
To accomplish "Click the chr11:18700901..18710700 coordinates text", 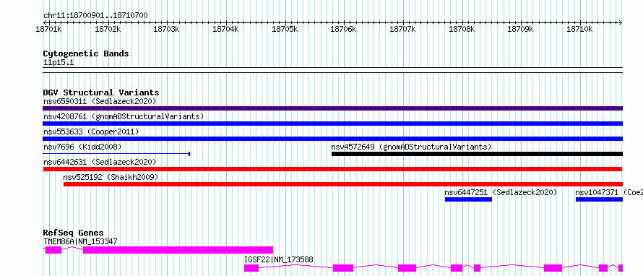I will point(95,16).
